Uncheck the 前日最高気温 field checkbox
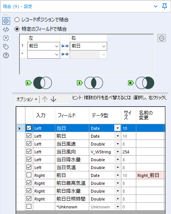This screenshot has width=171, height=214. (29, 183)
